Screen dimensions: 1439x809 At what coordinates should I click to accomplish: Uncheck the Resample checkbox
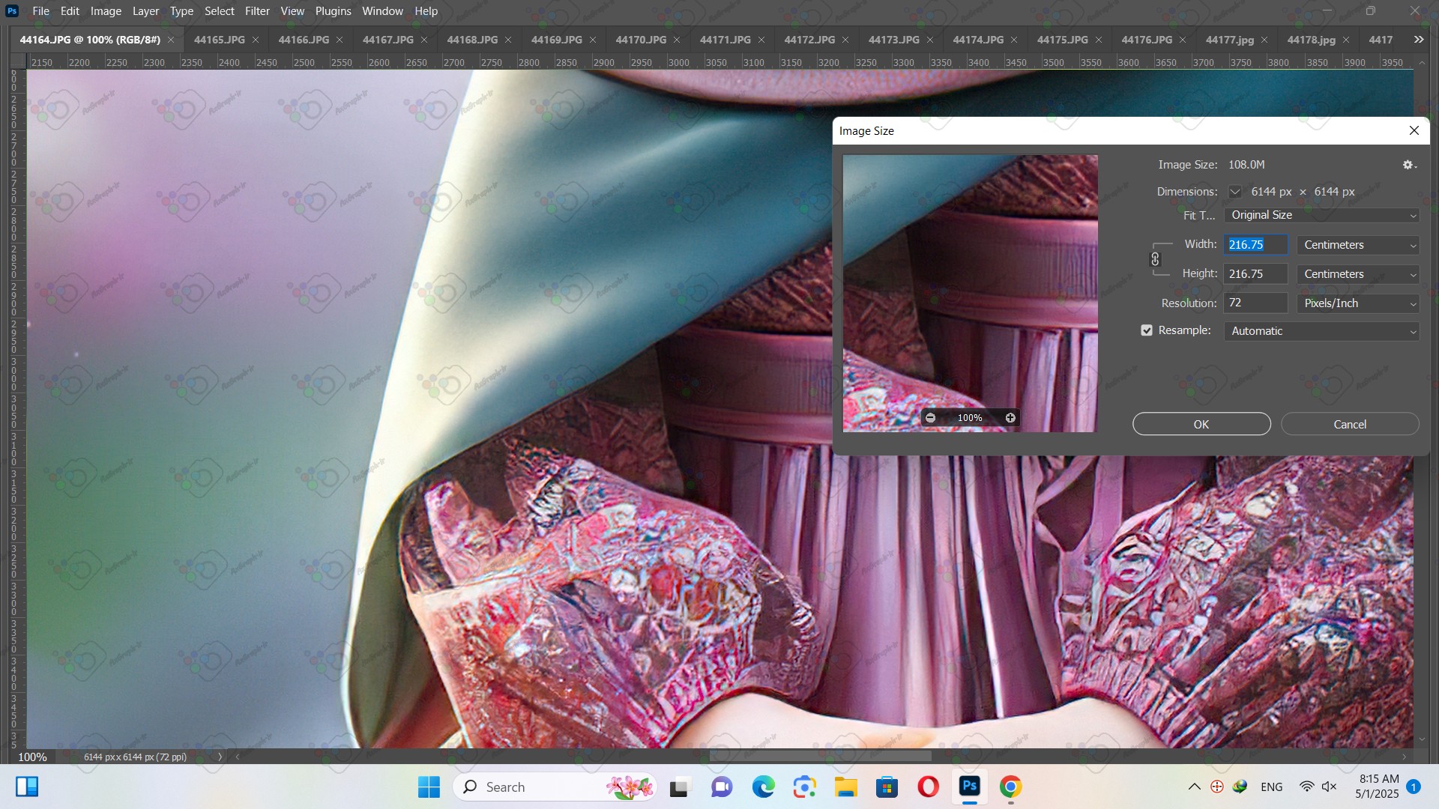click(x=1147, y=330)
